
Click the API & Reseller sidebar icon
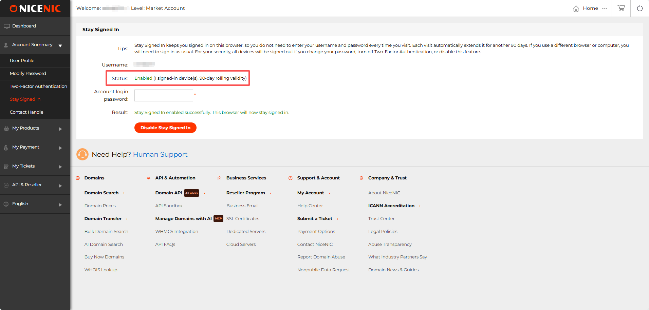[6, 185]
